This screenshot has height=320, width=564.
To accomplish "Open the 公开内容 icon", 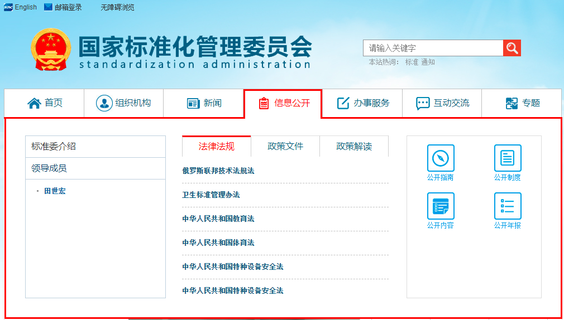I will [441, 206].
